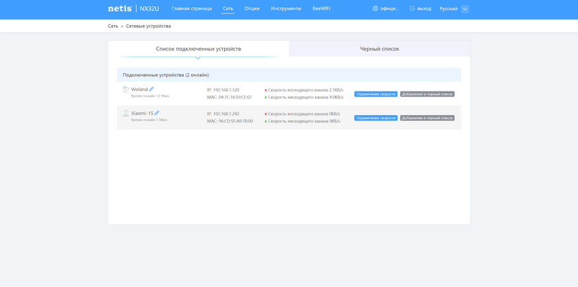578x287 pixels.
Task: Edit the Xiaomi-15 device name pencil
Action: (157, 113)
